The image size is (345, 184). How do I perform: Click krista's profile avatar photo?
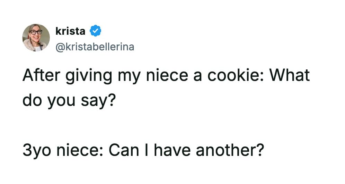click(x=36, y=38)
